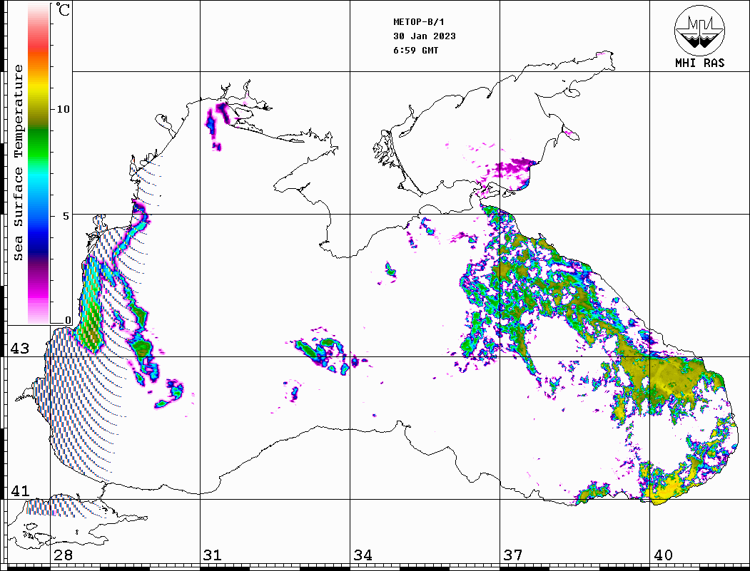Click the latitude label '43'
This screenshot has width=750, height=571.
pos(19,349)
